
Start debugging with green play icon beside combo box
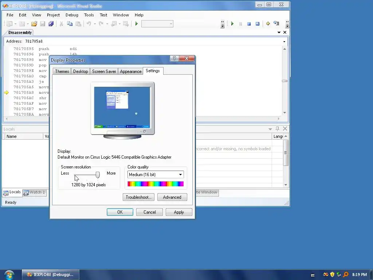click(137, 24)
